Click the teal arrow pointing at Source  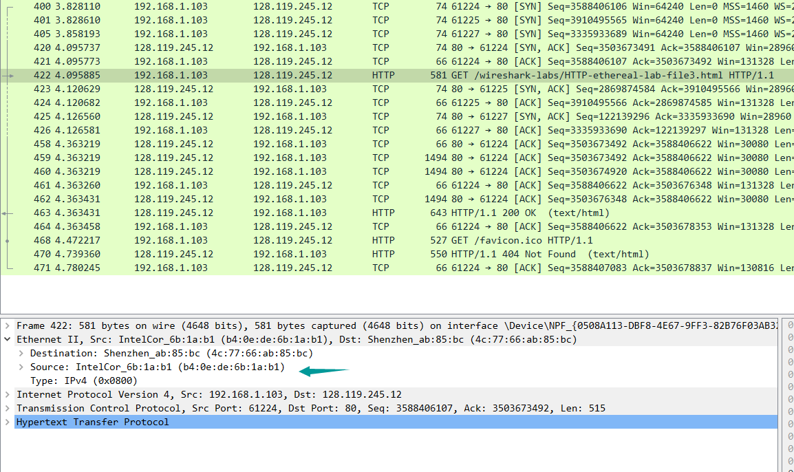[323, 371]
